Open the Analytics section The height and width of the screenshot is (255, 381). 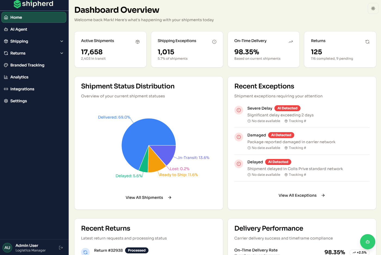[19, 77]
